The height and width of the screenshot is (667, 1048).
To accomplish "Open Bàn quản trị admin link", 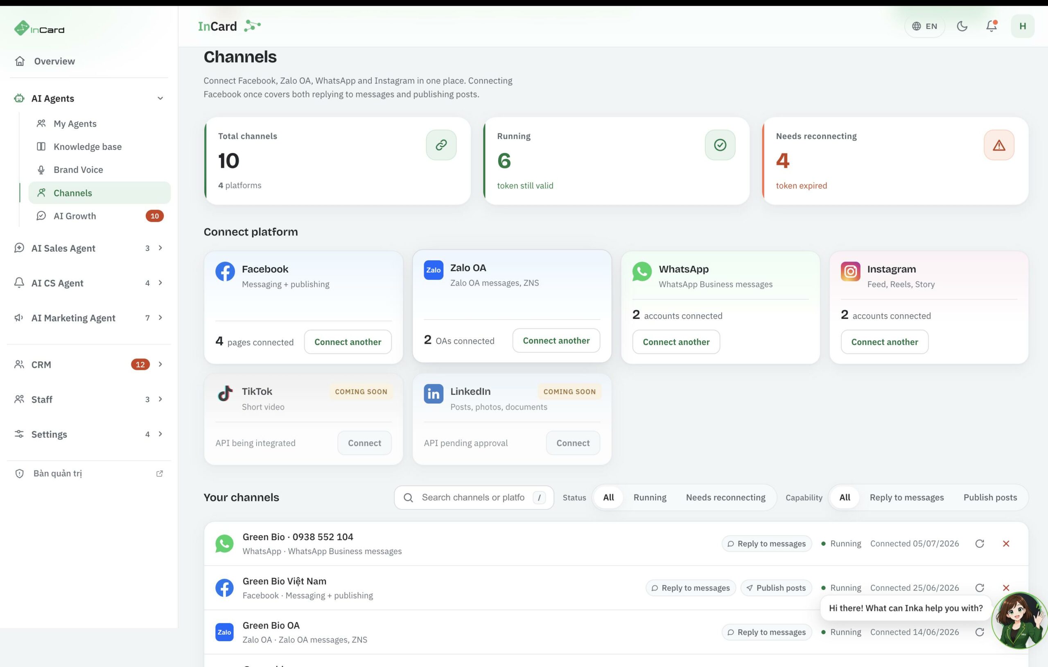I will [89, 473].
